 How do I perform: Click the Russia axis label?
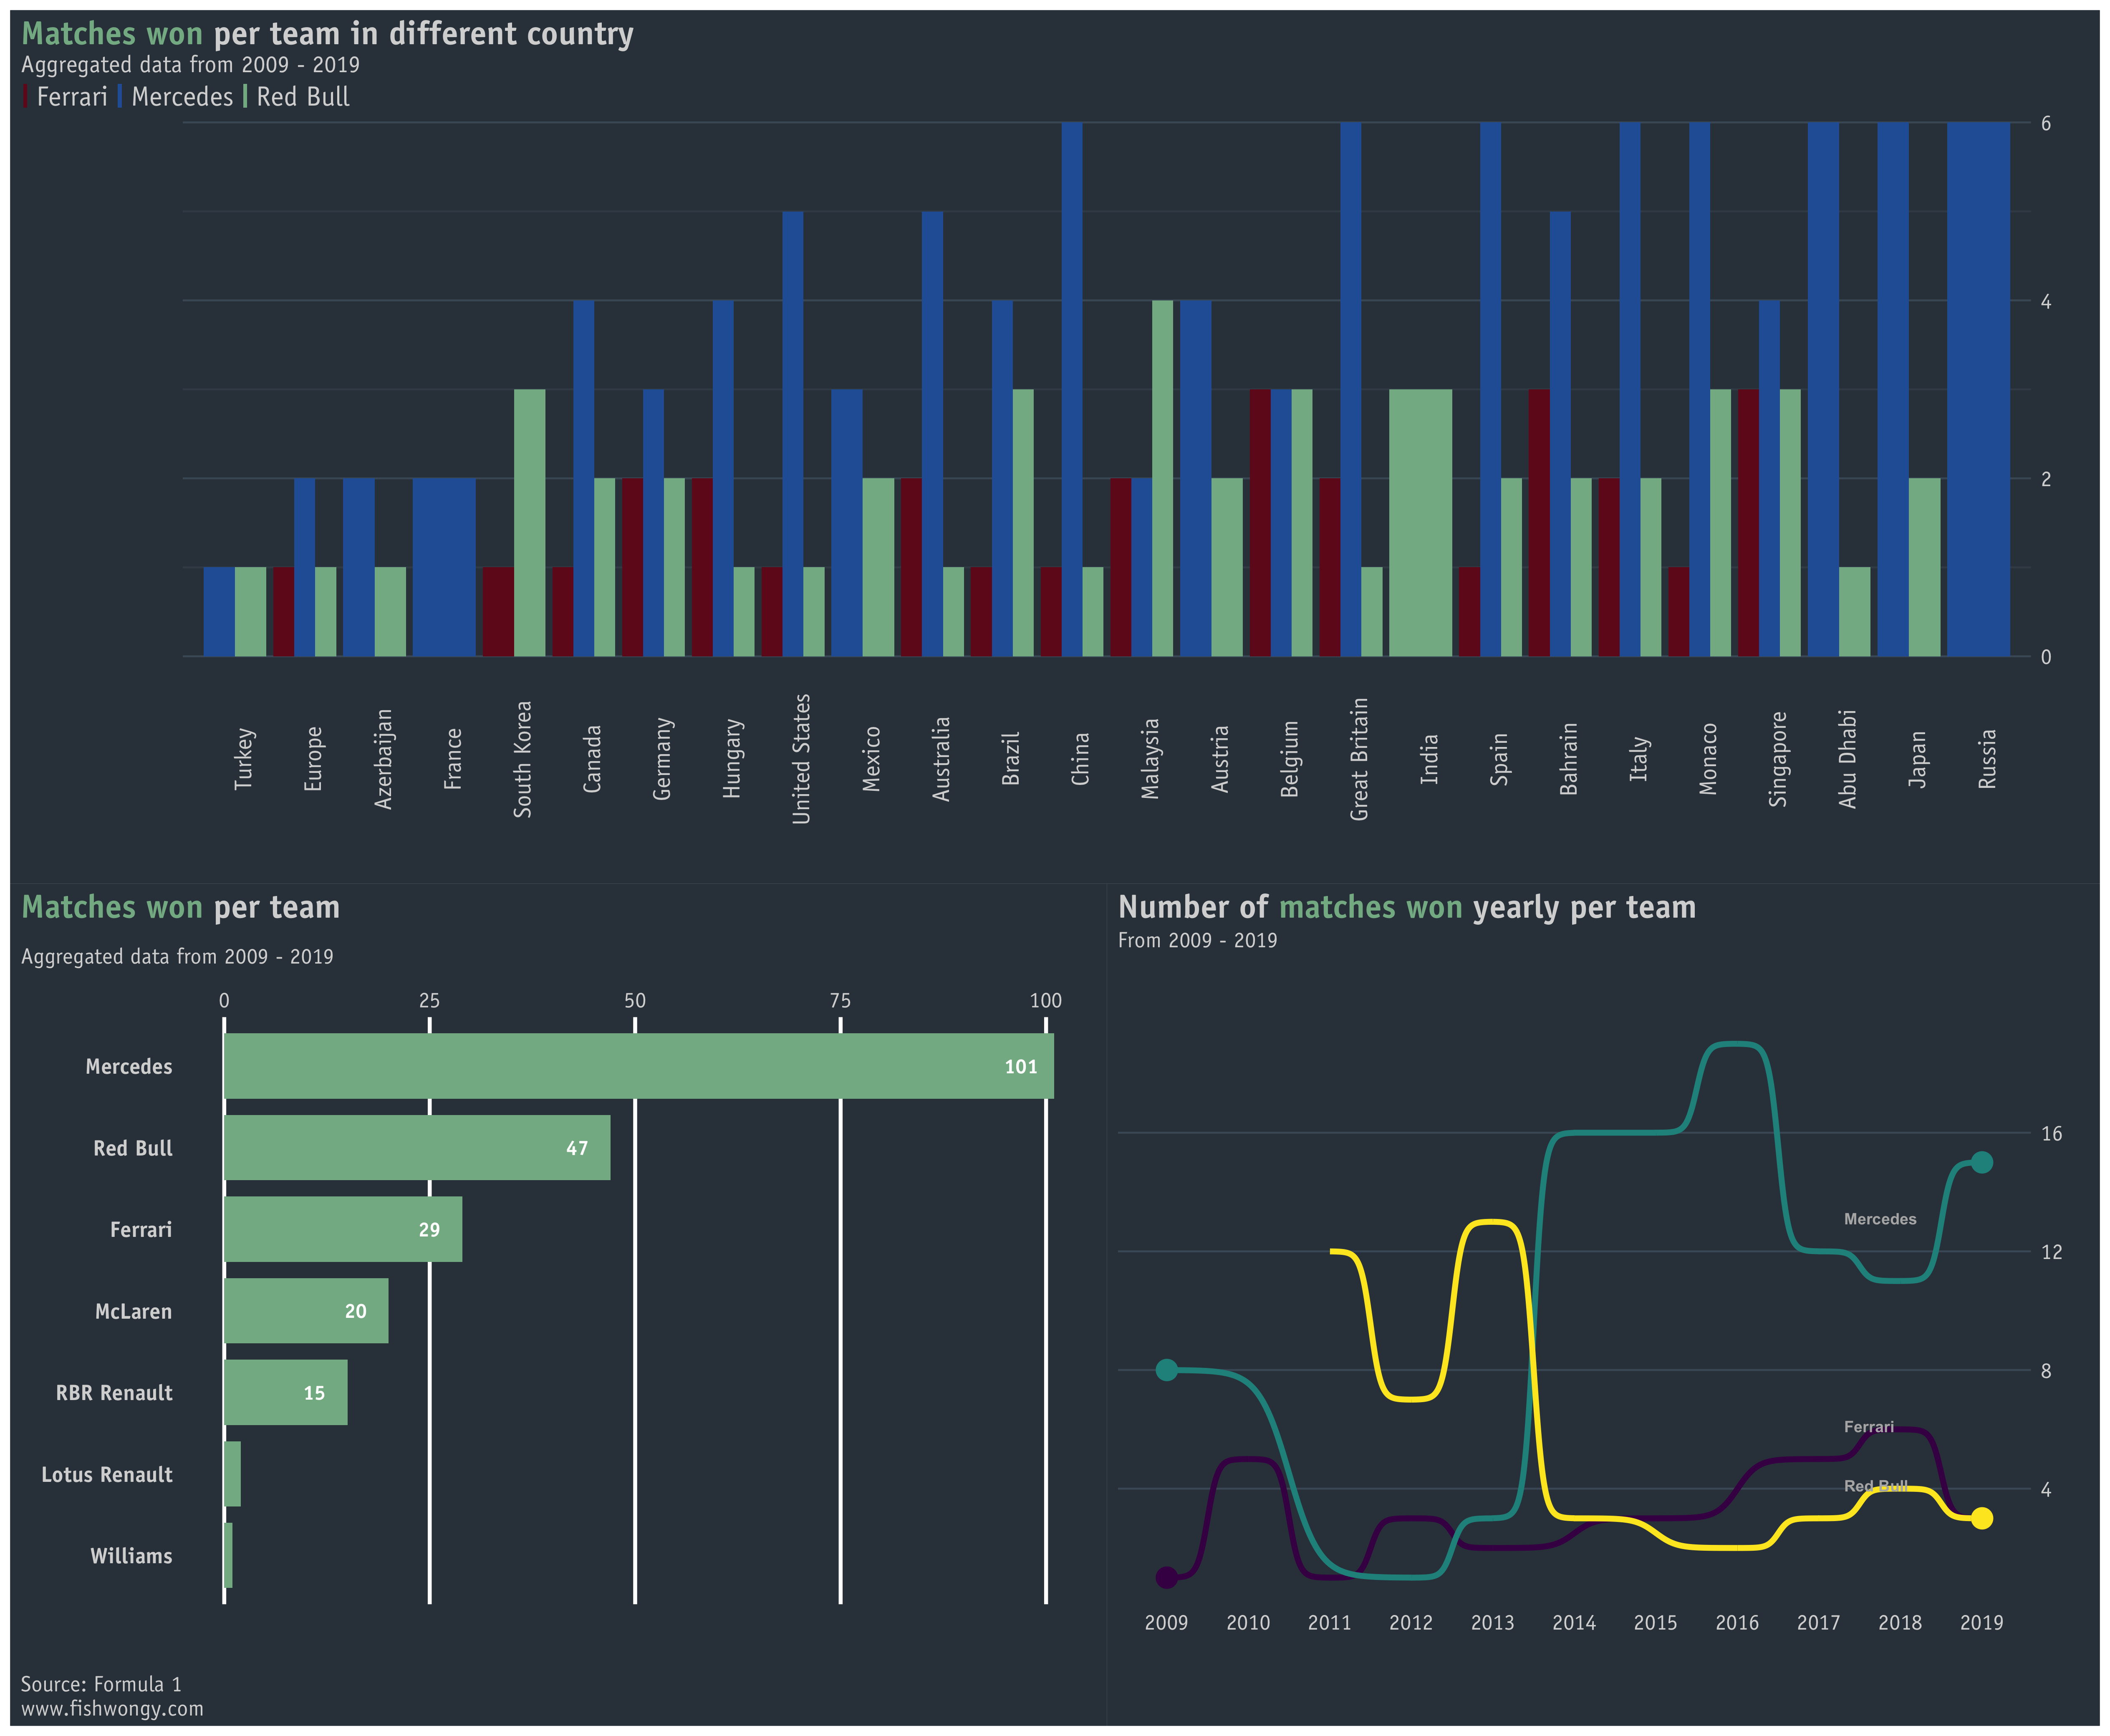pyautogui.click(x=1987, y=759)
